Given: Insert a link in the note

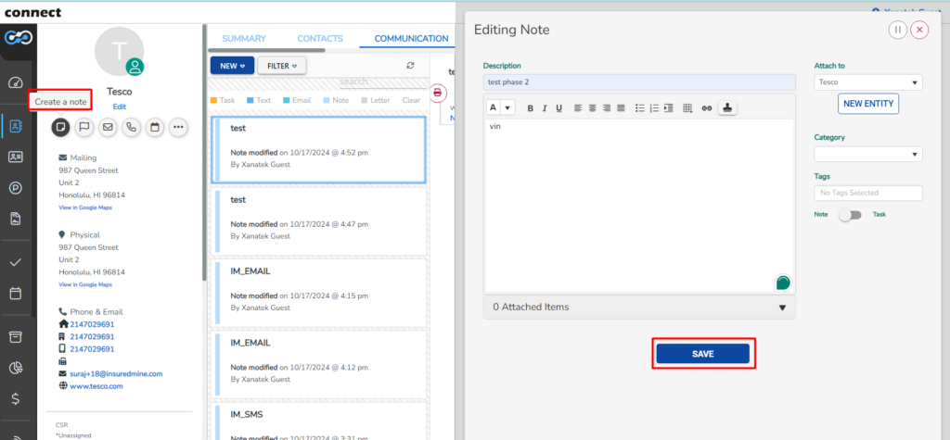Looking at the screenshot, I should [706, 108].
